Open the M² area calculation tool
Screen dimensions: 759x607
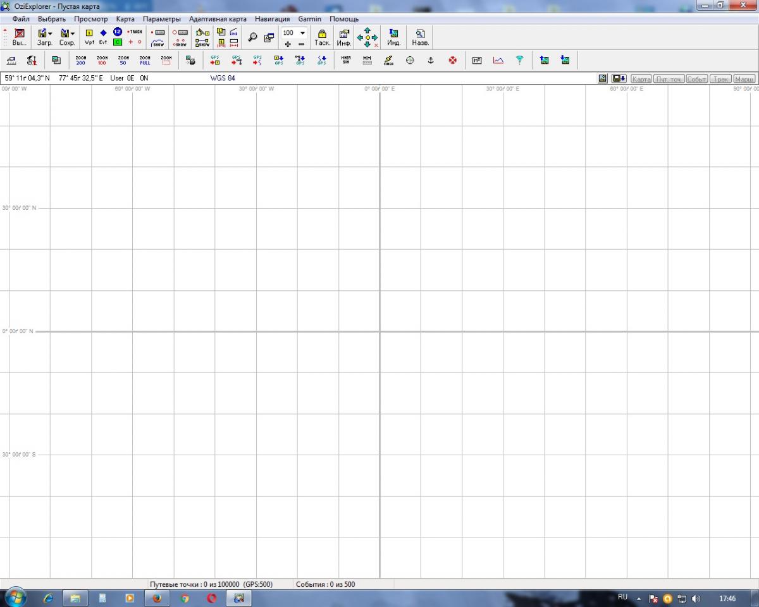[x=477, y=60]
